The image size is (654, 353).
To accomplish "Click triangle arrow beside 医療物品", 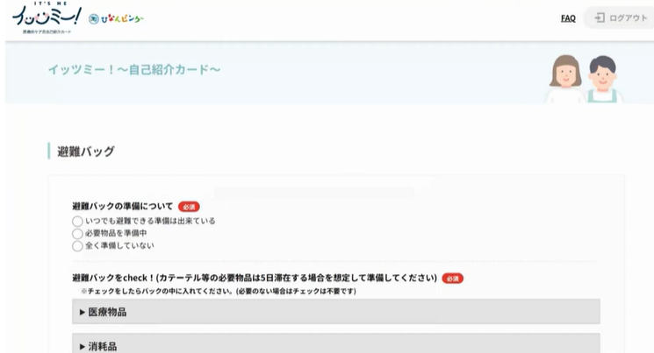I will (83, 312).
